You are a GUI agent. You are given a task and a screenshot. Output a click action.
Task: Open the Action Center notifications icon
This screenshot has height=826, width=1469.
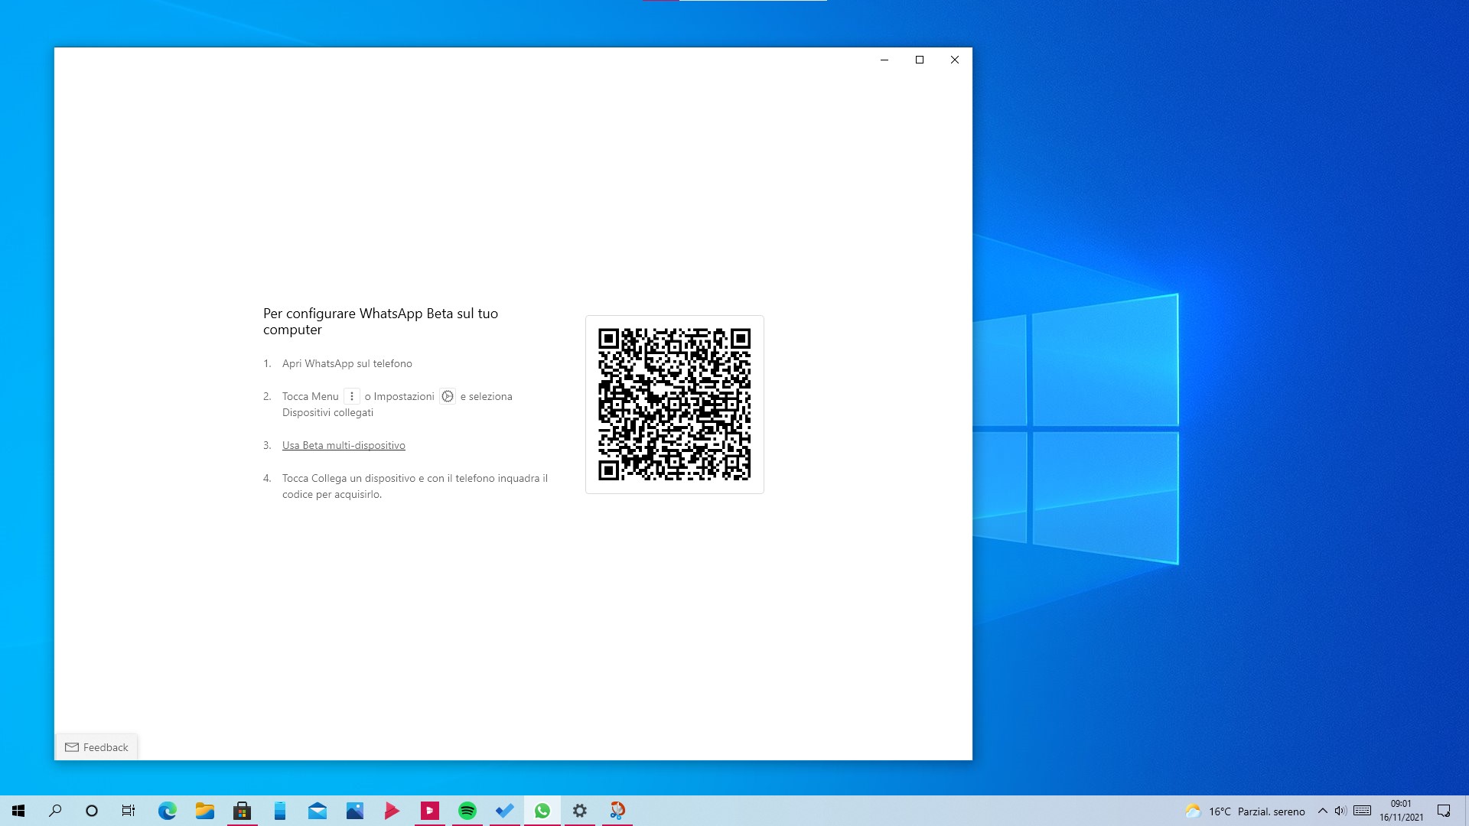pyautogui.click(x=1444, y=811)
